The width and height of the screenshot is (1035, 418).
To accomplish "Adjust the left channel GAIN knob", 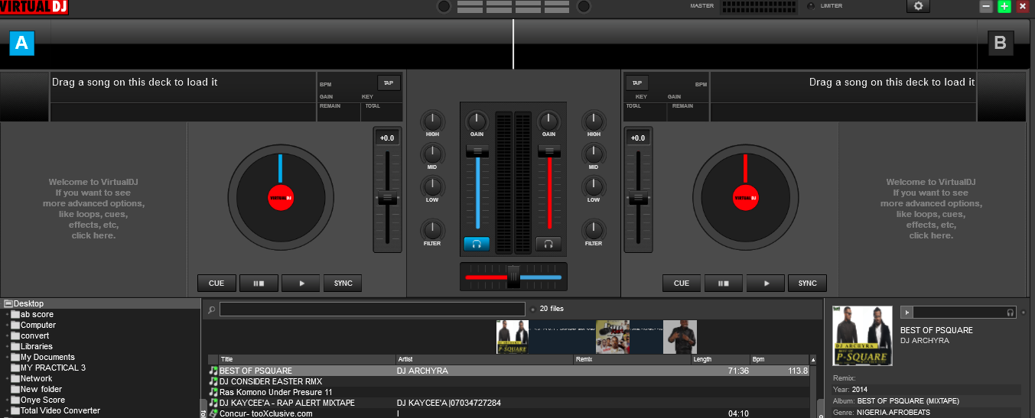I will click(x=477, y=120).
